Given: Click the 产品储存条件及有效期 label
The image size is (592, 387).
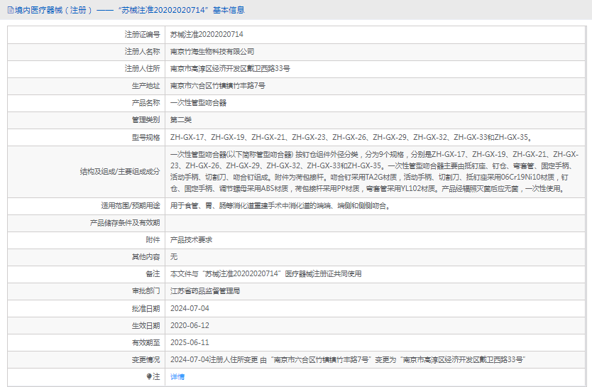Looking at the screenshot, I should coord(125,223).
